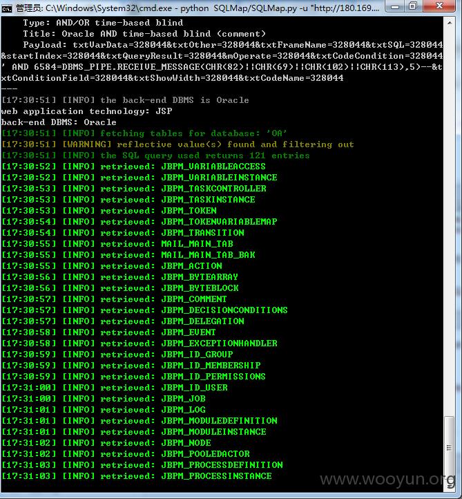Click retrieved JBPM_EVENT entry
The width and height of the screenshot is (462, 499).
tap(108, 332)
